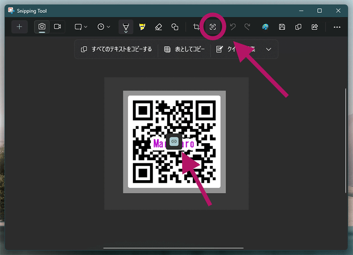Switch to video Record mode
Viewport: 353px width, 255px height.
click(x=57, y=27)
